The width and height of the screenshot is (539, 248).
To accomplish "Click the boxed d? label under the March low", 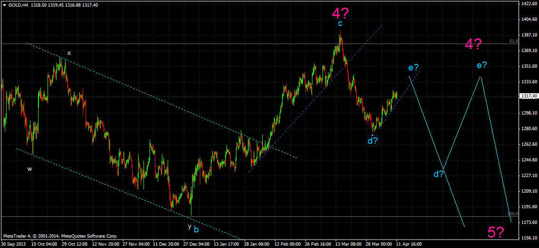I will pyautogui.click(x=373, y=140).
